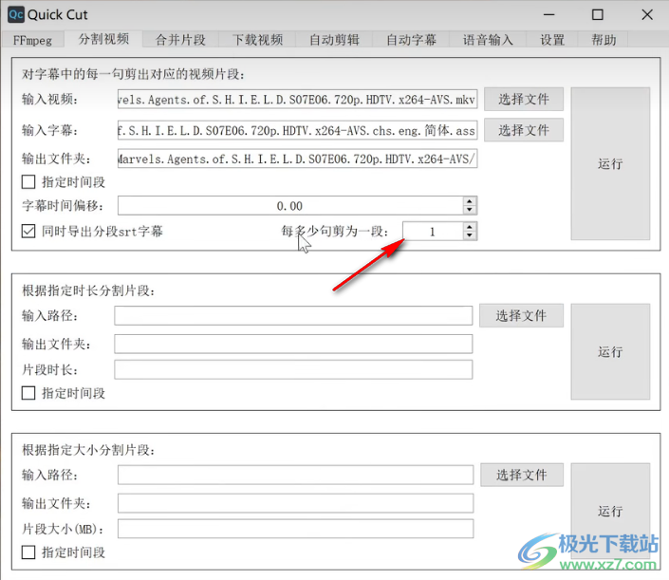Viewport: 669px width, 580px height.
Task: Open the 设置 tab
Action: (552, 40)
